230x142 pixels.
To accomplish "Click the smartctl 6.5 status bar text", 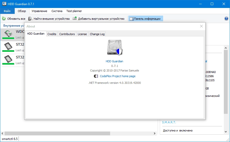I will tap(10, 139).
